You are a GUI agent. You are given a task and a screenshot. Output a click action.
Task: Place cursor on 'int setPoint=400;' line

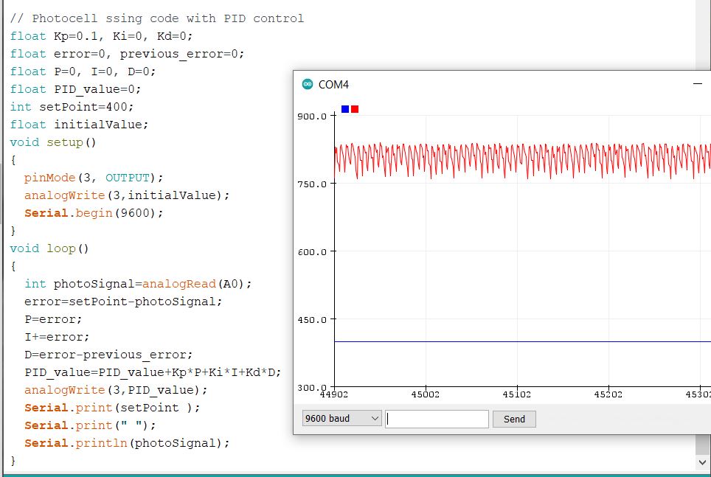tap(72, 107)
